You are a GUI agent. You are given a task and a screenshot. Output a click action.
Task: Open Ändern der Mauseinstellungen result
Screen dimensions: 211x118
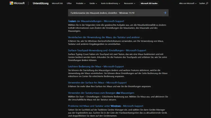pyautogui.click(x=96, y=21)
